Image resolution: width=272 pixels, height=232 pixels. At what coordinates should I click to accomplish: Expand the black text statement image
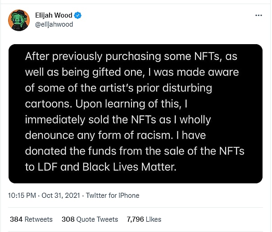[135, 114]
